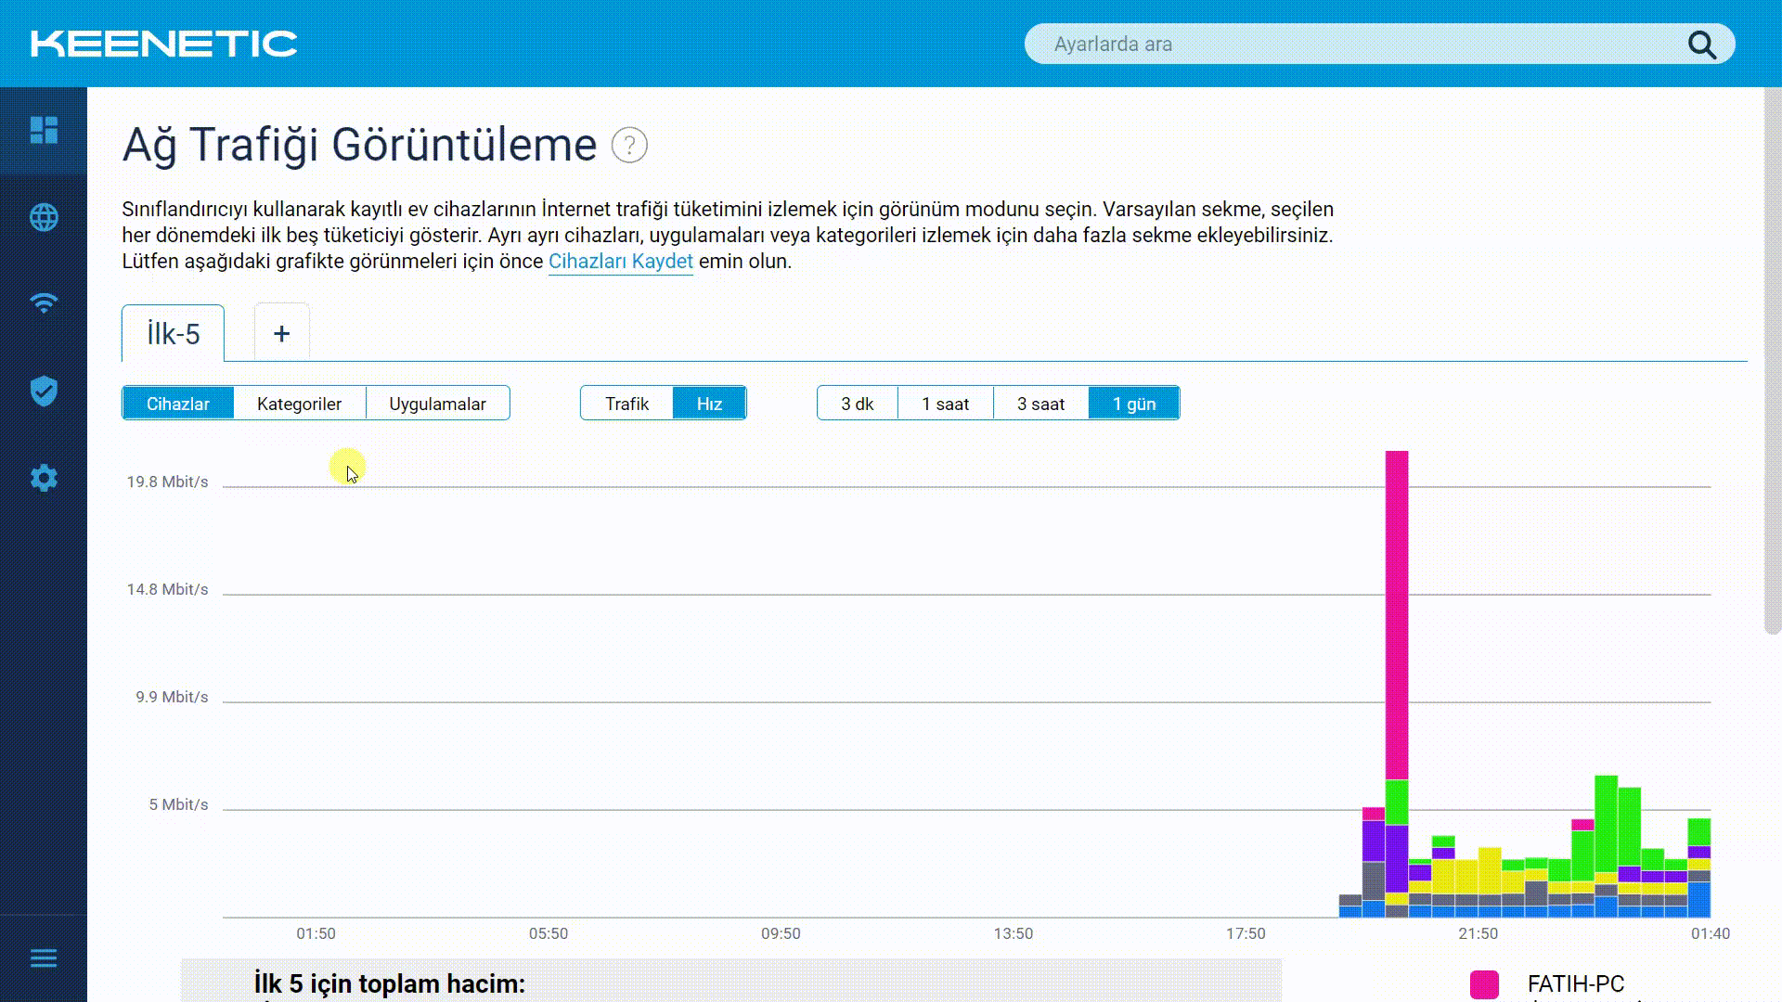This screenshot has width=1782, height=1002.
Task: Open the help question mark icon
Action: [x=629, y=146]
